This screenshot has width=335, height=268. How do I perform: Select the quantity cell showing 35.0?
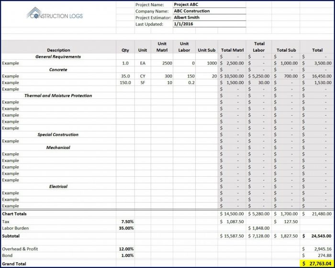coord(125,76)
